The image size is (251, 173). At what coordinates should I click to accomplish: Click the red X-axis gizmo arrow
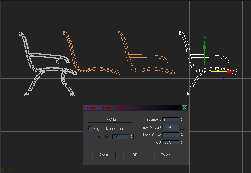[230, 72]
